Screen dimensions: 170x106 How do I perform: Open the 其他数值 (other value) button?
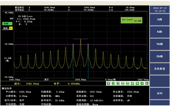[160, 69]
